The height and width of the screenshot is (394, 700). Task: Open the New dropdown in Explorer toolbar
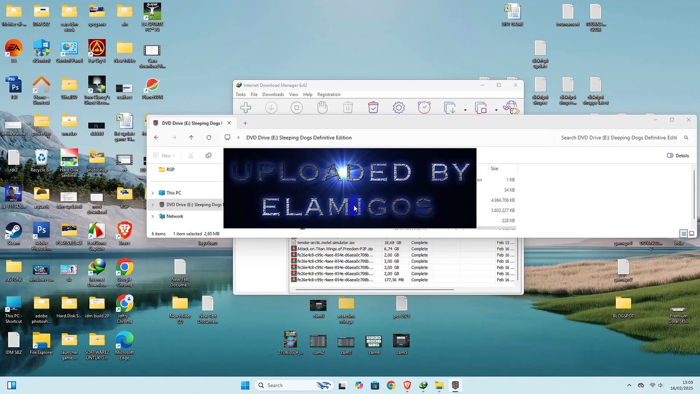coord(164,155)
